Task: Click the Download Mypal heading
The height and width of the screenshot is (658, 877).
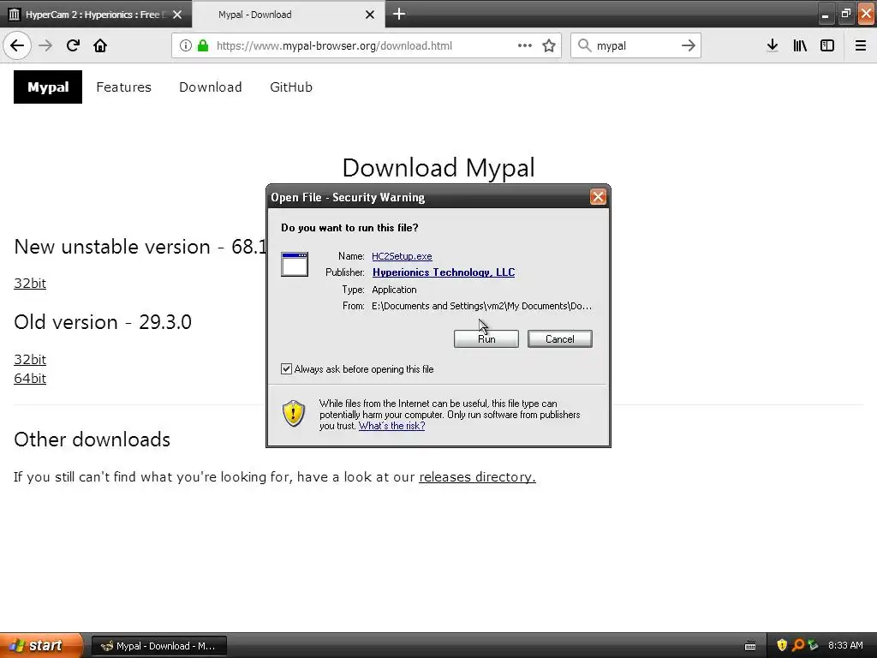Action: click(438, 168)
